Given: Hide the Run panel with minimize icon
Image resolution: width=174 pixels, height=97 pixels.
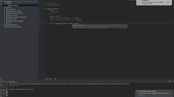Looking at the screenshot, I should tap(173, 81).
